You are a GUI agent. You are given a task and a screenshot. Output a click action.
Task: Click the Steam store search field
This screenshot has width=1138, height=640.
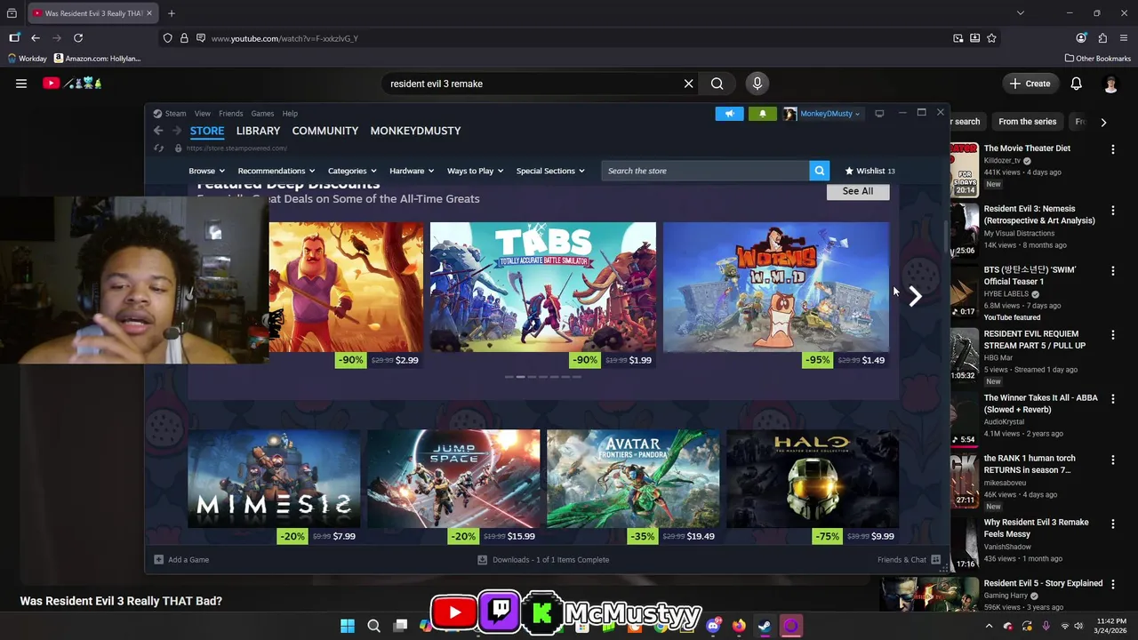[707, 171]
